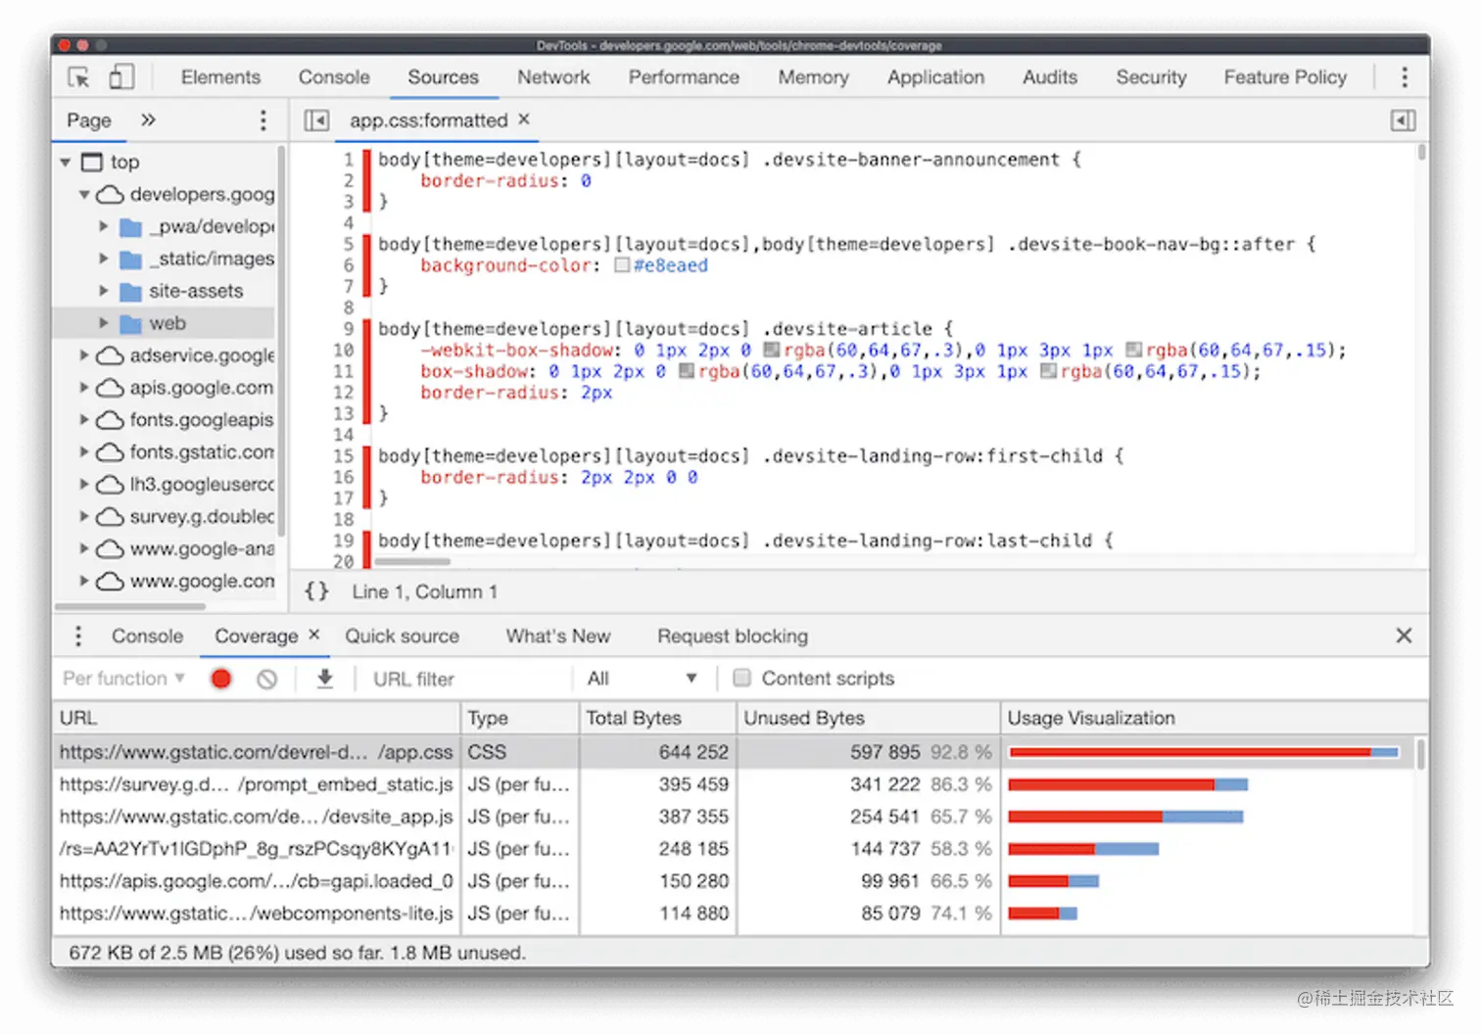This screenshot has height=1035, width=1481.
Task: Go to the Performance panel
Action: (x=684, y=77)
